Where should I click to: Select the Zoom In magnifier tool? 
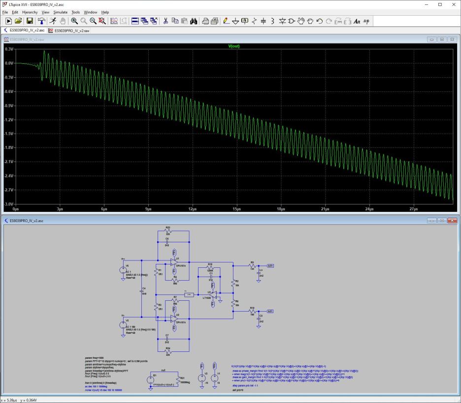click(74, 21)
